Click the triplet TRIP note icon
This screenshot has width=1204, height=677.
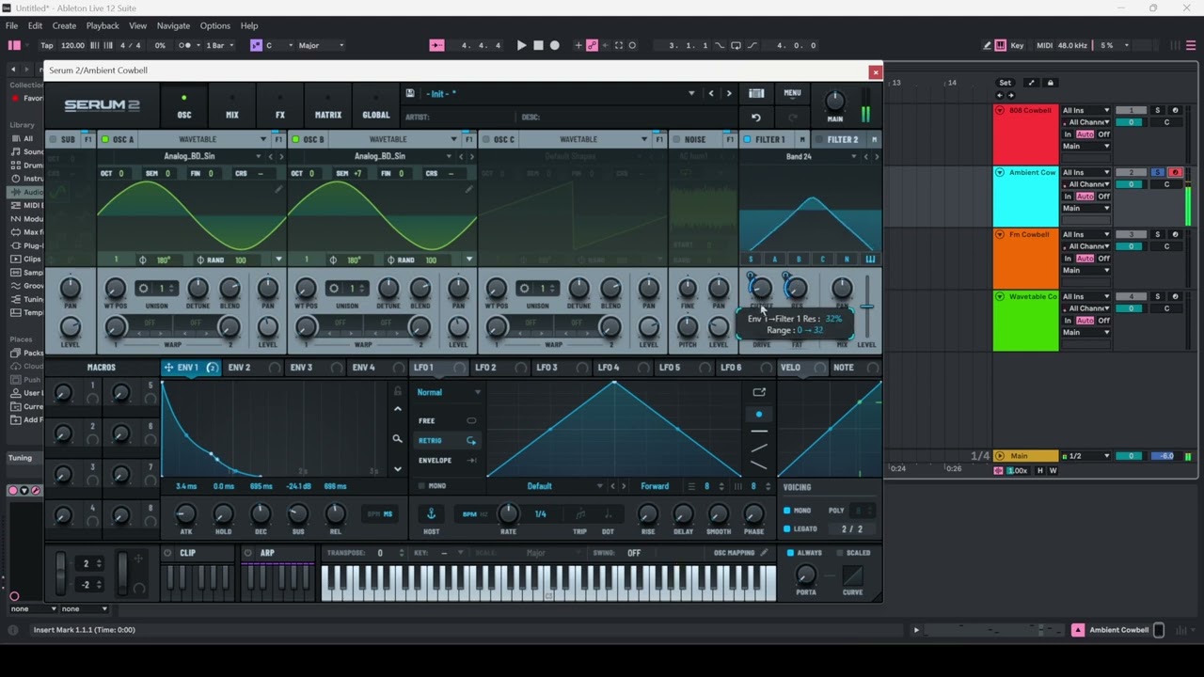(x=579, y=514)
